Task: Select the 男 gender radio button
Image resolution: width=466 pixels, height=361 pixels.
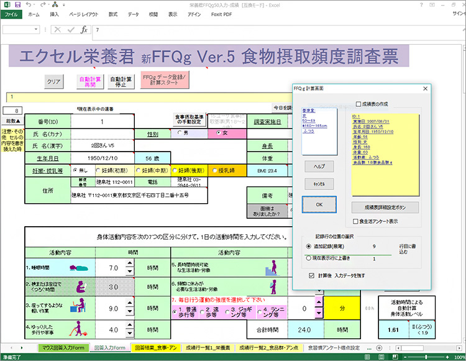Action: (180, 132)
